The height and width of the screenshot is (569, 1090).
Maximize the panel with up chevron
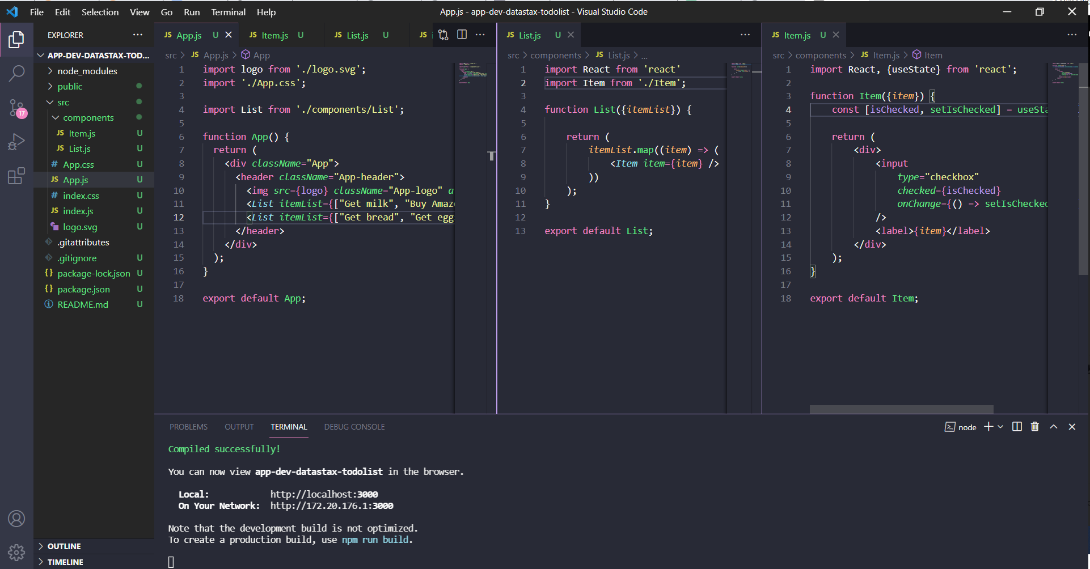(1054, 427)
